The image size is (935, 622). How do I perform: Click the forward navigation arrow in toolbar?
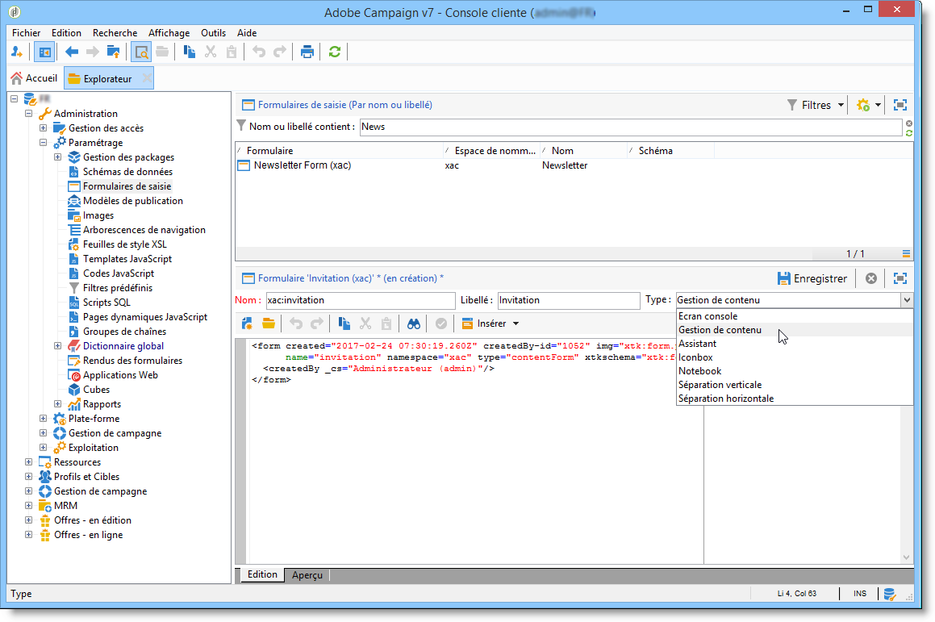pyautogui.click(x=93, y=52)
